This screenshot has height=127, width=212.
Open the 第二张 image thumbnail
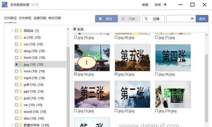tap(132, 94)
